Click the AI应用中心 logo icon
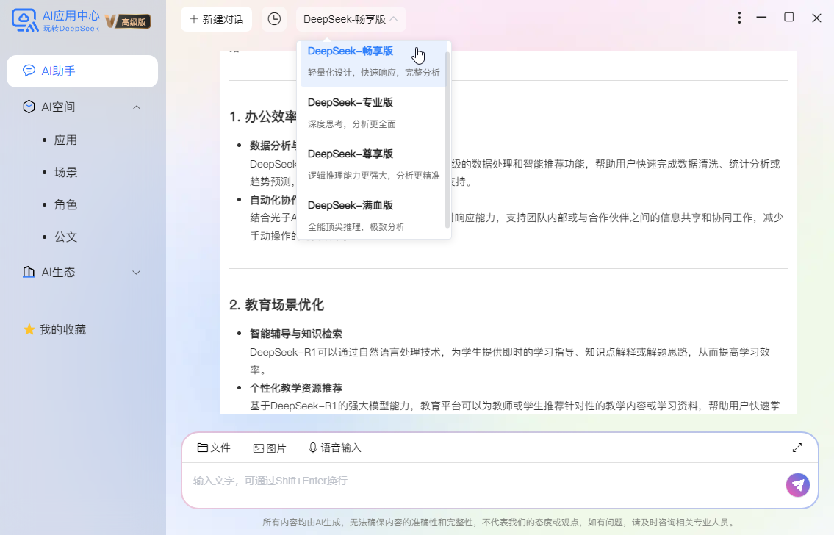This screenshot has height=535, width=834. coord(25,20)
